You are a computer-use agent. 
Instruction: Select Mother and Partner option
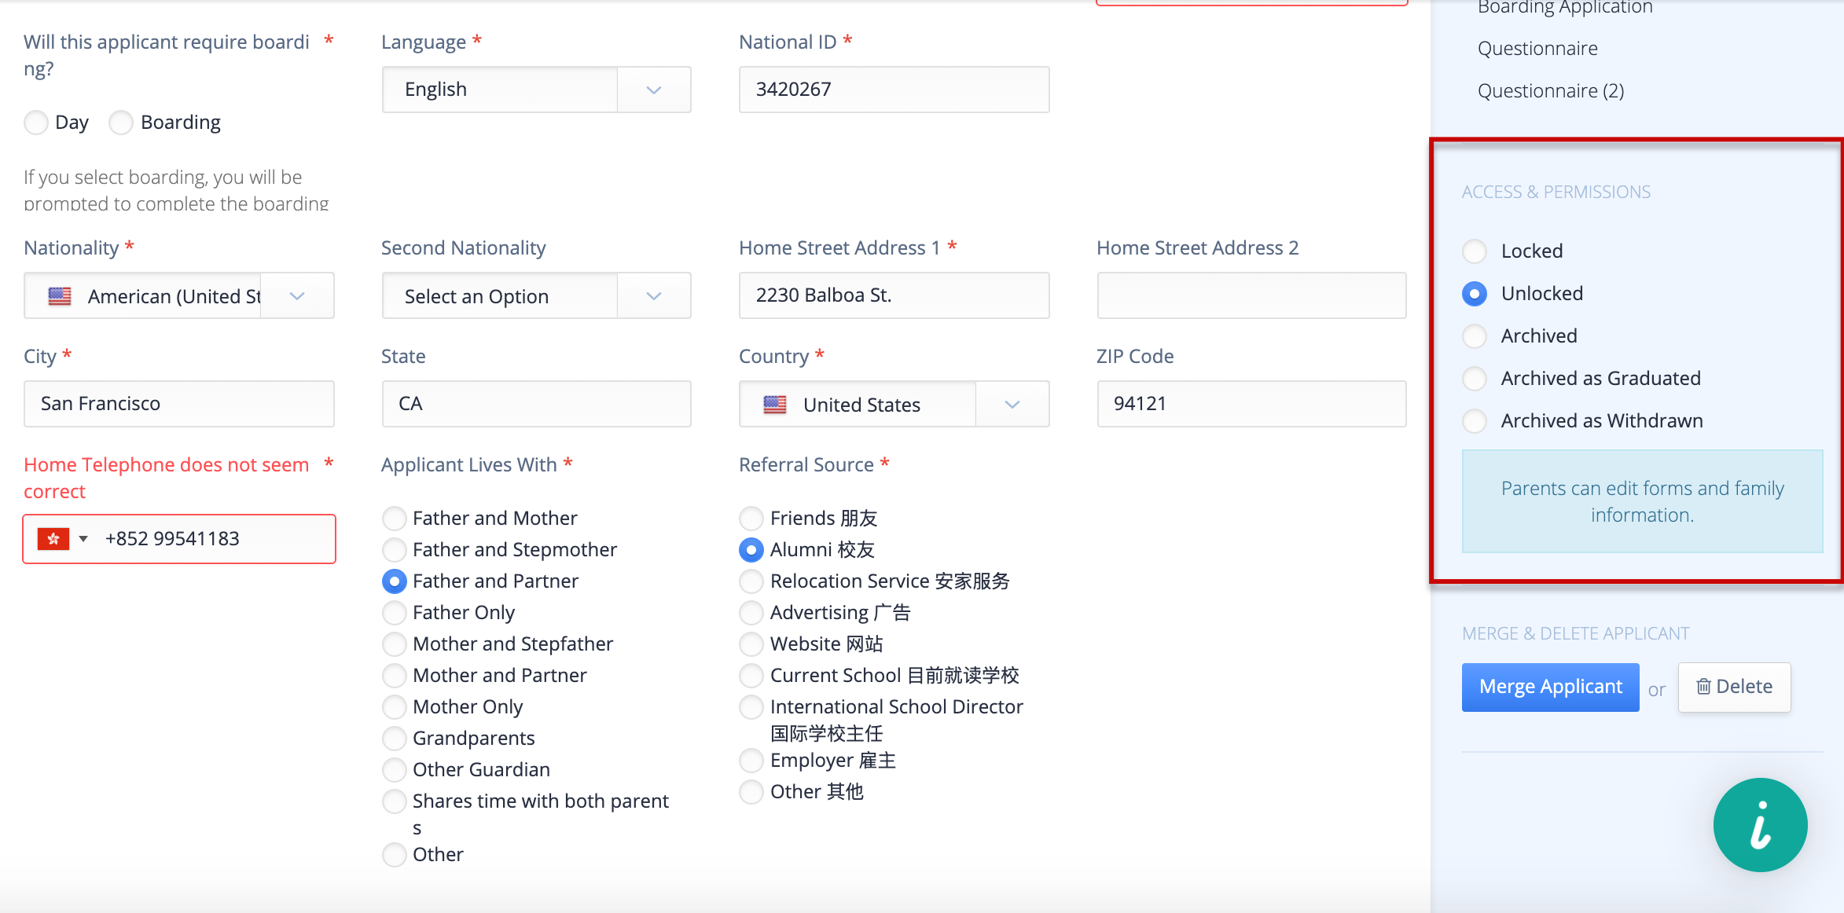coord(395,676)
